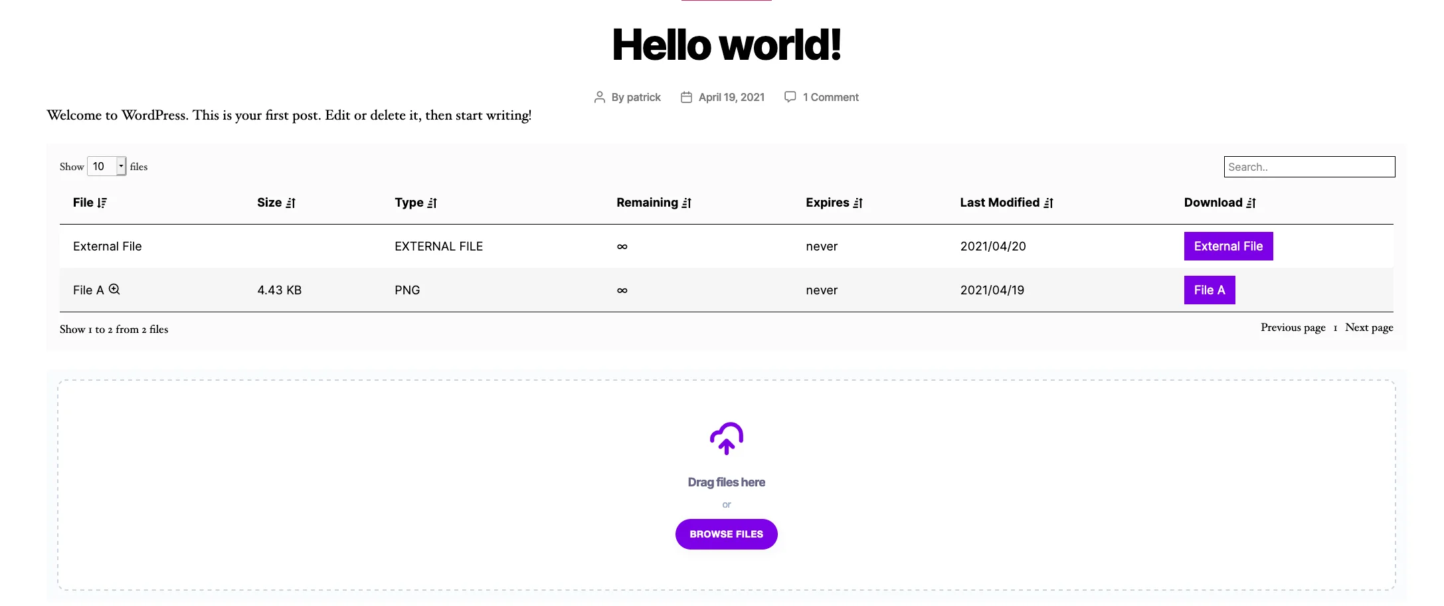Click the comment bubble icon
Image resolution: width=1444 pixels, height=606 pixels.
[x=789, y=96]
